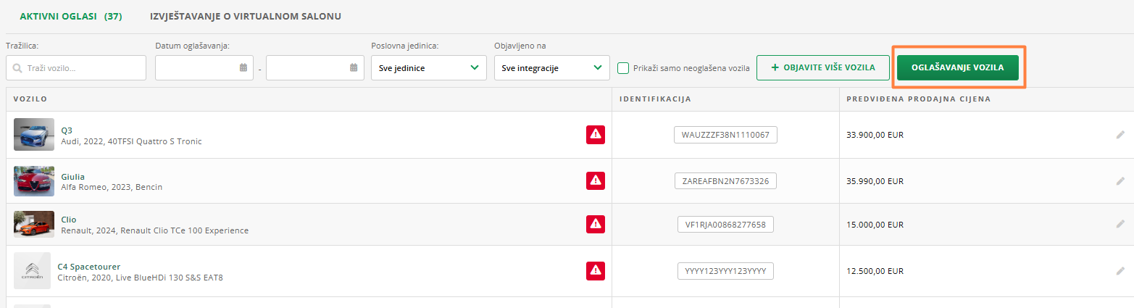Enable 'Prikaži samo neoglašena vozila' checkbox
Screen dimensions: 1134x308
coord(623,68)
